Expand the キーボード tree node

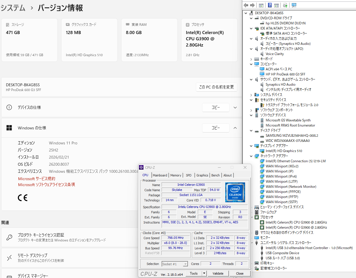pyautogui.click(x=251, y=59)
